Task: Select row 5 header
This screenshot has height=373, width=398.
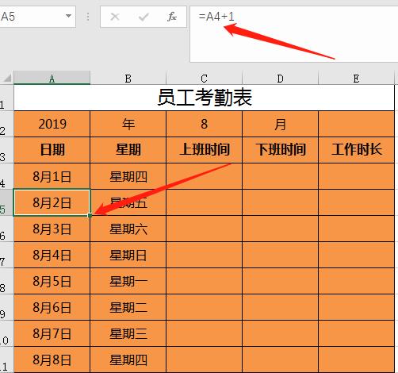Action: (x=6, y=202)
